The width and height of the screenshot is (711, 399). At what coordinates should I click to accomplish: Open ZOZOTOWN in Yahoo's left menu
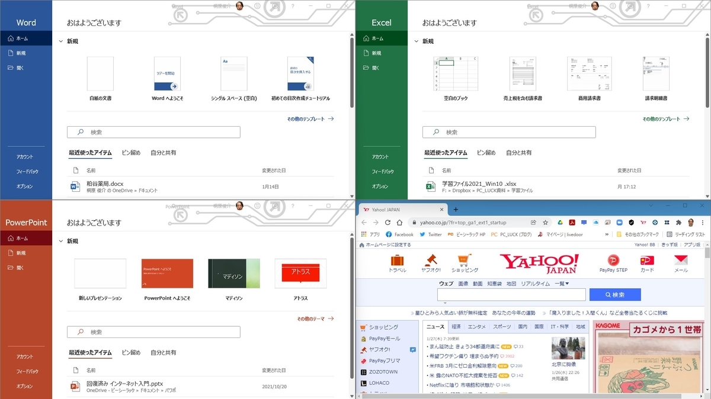(x=383, y=372)
